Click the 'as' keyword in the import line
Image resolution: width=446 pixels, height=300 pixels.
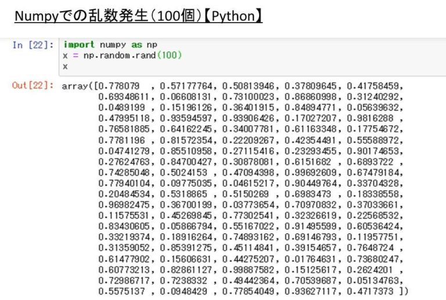pyautogui.click(x=136, y=45)
